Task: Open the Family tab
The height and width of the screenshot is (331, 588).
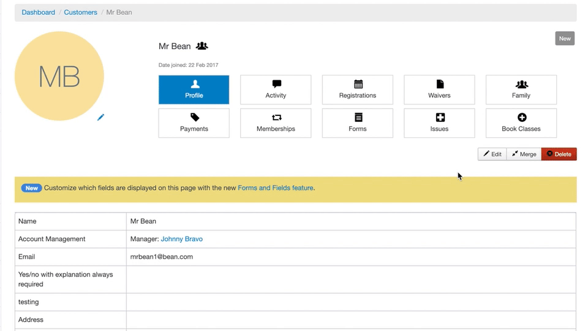Action: pyautogui.click(x=521, y=89)
